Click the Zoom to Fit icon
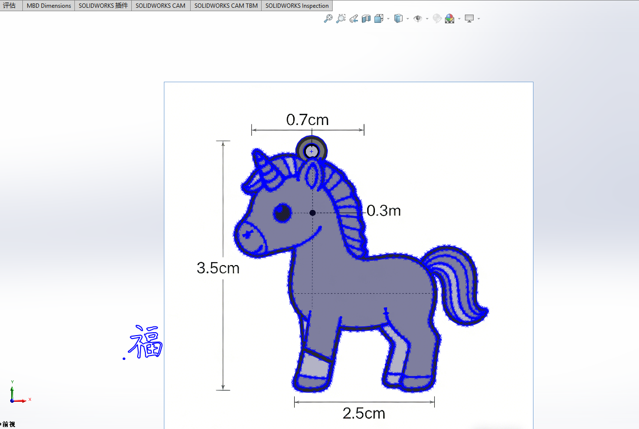Viewport: 639px width, 429px height. coord(328,18)
